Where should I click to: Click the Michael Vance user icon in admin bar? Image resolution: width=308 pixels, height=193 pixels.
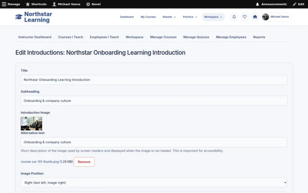pos(54,4)
